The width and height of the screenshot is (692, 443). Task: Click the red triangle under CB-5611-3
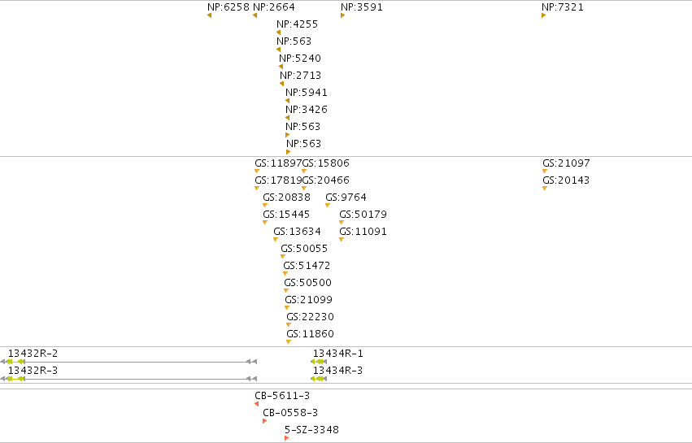click(257, 404)
